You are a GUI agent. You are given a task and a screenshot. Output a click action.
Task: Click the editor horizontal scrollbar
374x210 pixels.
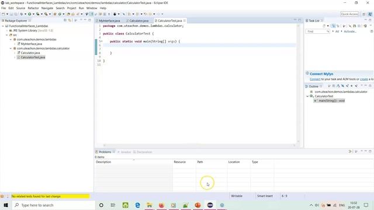tap(199, 145)
